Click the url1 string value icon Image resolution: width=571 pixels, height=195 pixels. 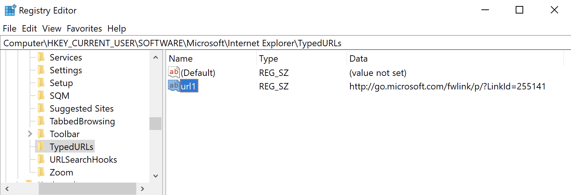(x=174, y=86)
